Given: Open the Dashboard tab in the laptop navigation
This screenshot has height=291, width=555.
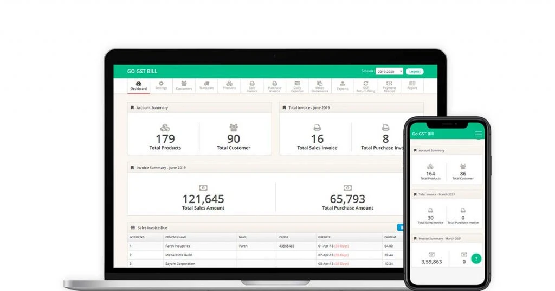Looking at the screenshot, I should (x=138, y=86).
